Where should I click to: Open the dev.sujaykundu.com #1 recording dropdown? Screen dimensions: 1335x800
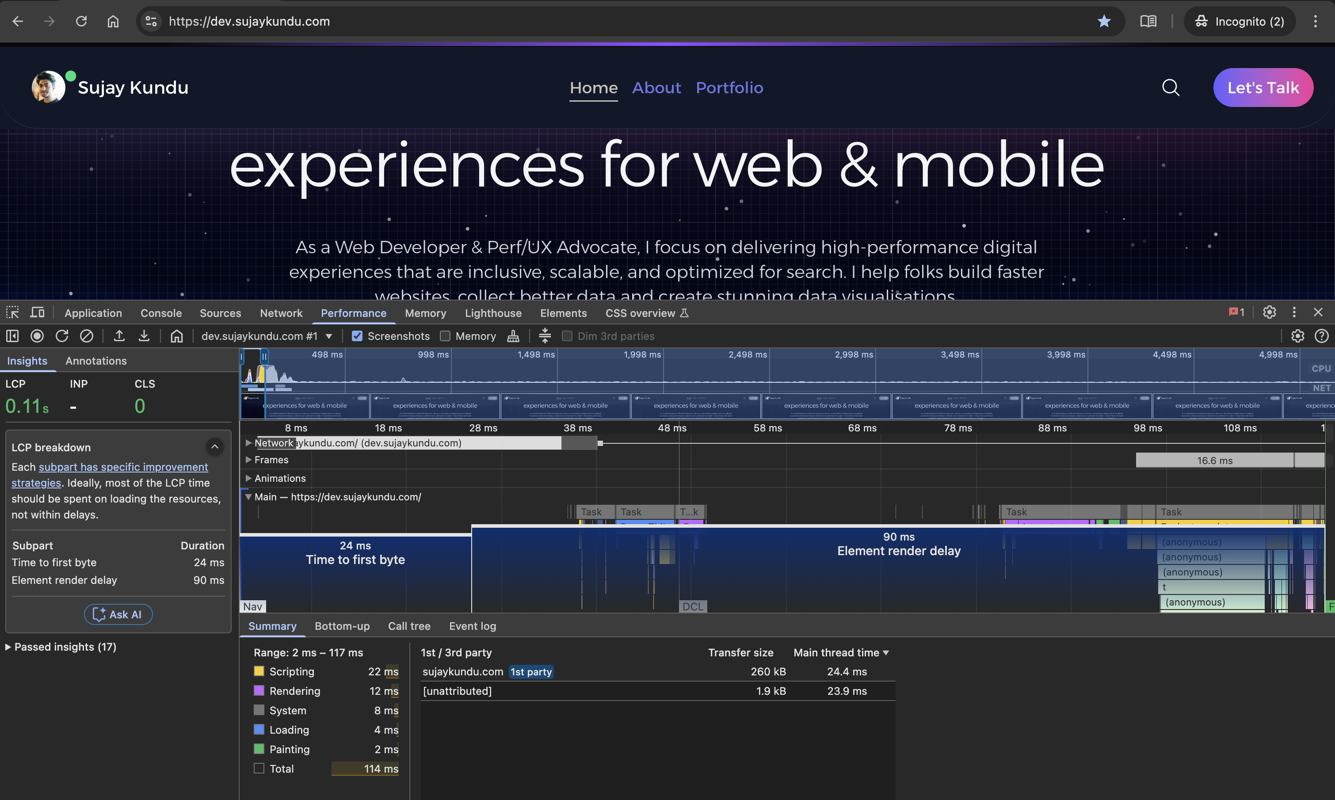(267, 336)
